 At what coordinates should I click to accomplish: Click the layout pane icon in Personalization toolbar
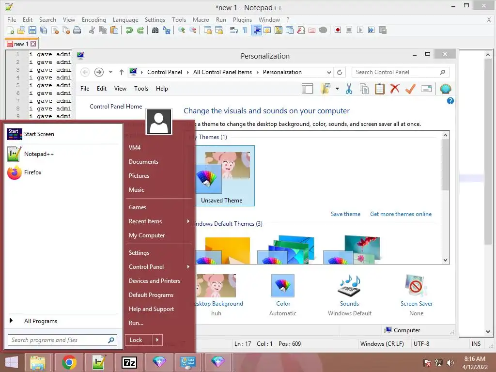tap(307, 89)
